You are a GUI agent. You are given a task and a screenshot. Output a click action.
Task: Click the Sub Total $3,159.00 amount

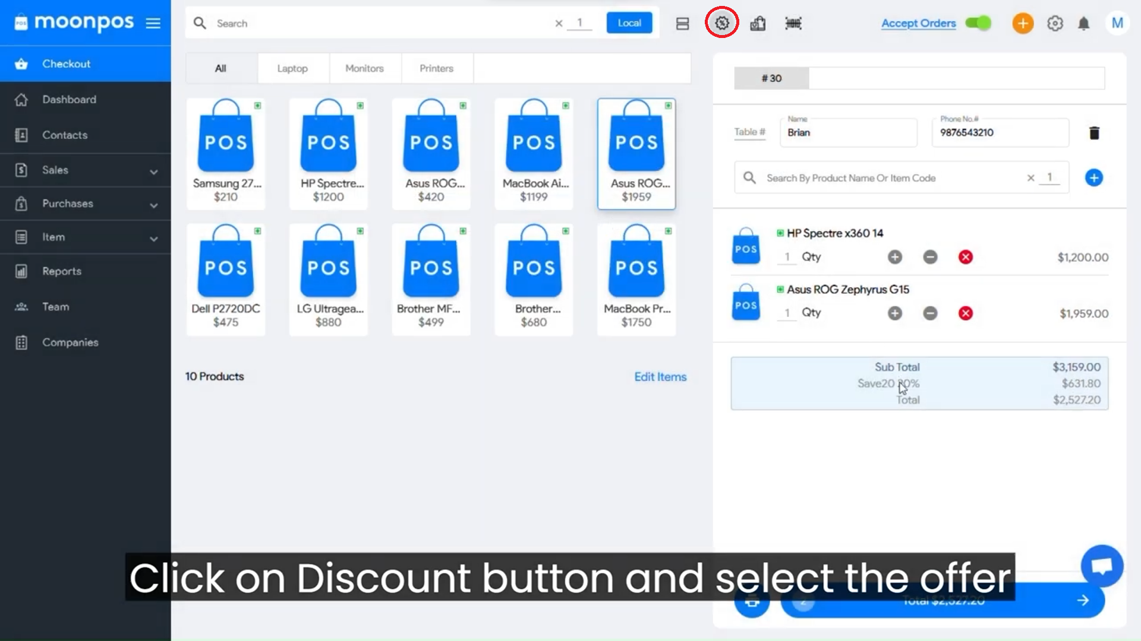point(1076,367)
